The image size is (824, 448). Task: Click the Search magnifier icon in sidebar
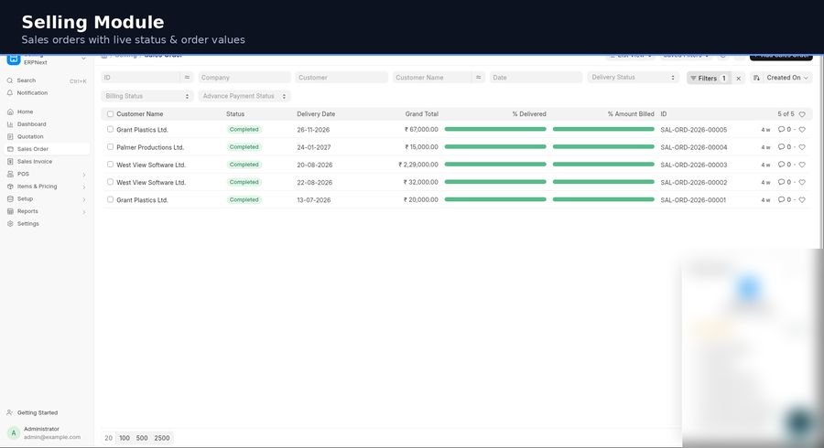pos(9,80)
